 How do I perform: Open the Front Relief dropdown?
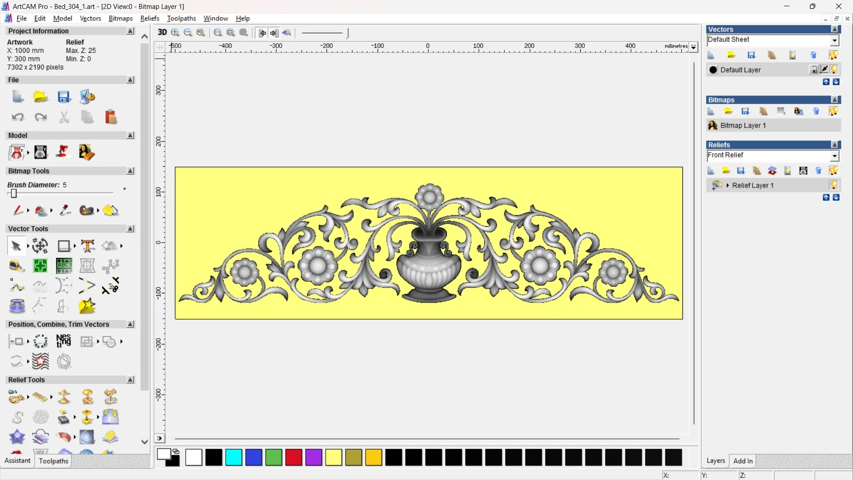click(x=834, y=156)
